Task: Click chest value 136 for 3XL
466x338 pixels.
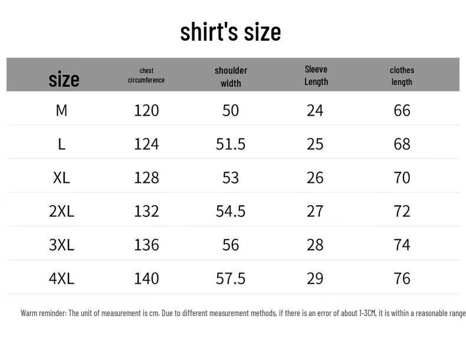Action: pos(146,245)
